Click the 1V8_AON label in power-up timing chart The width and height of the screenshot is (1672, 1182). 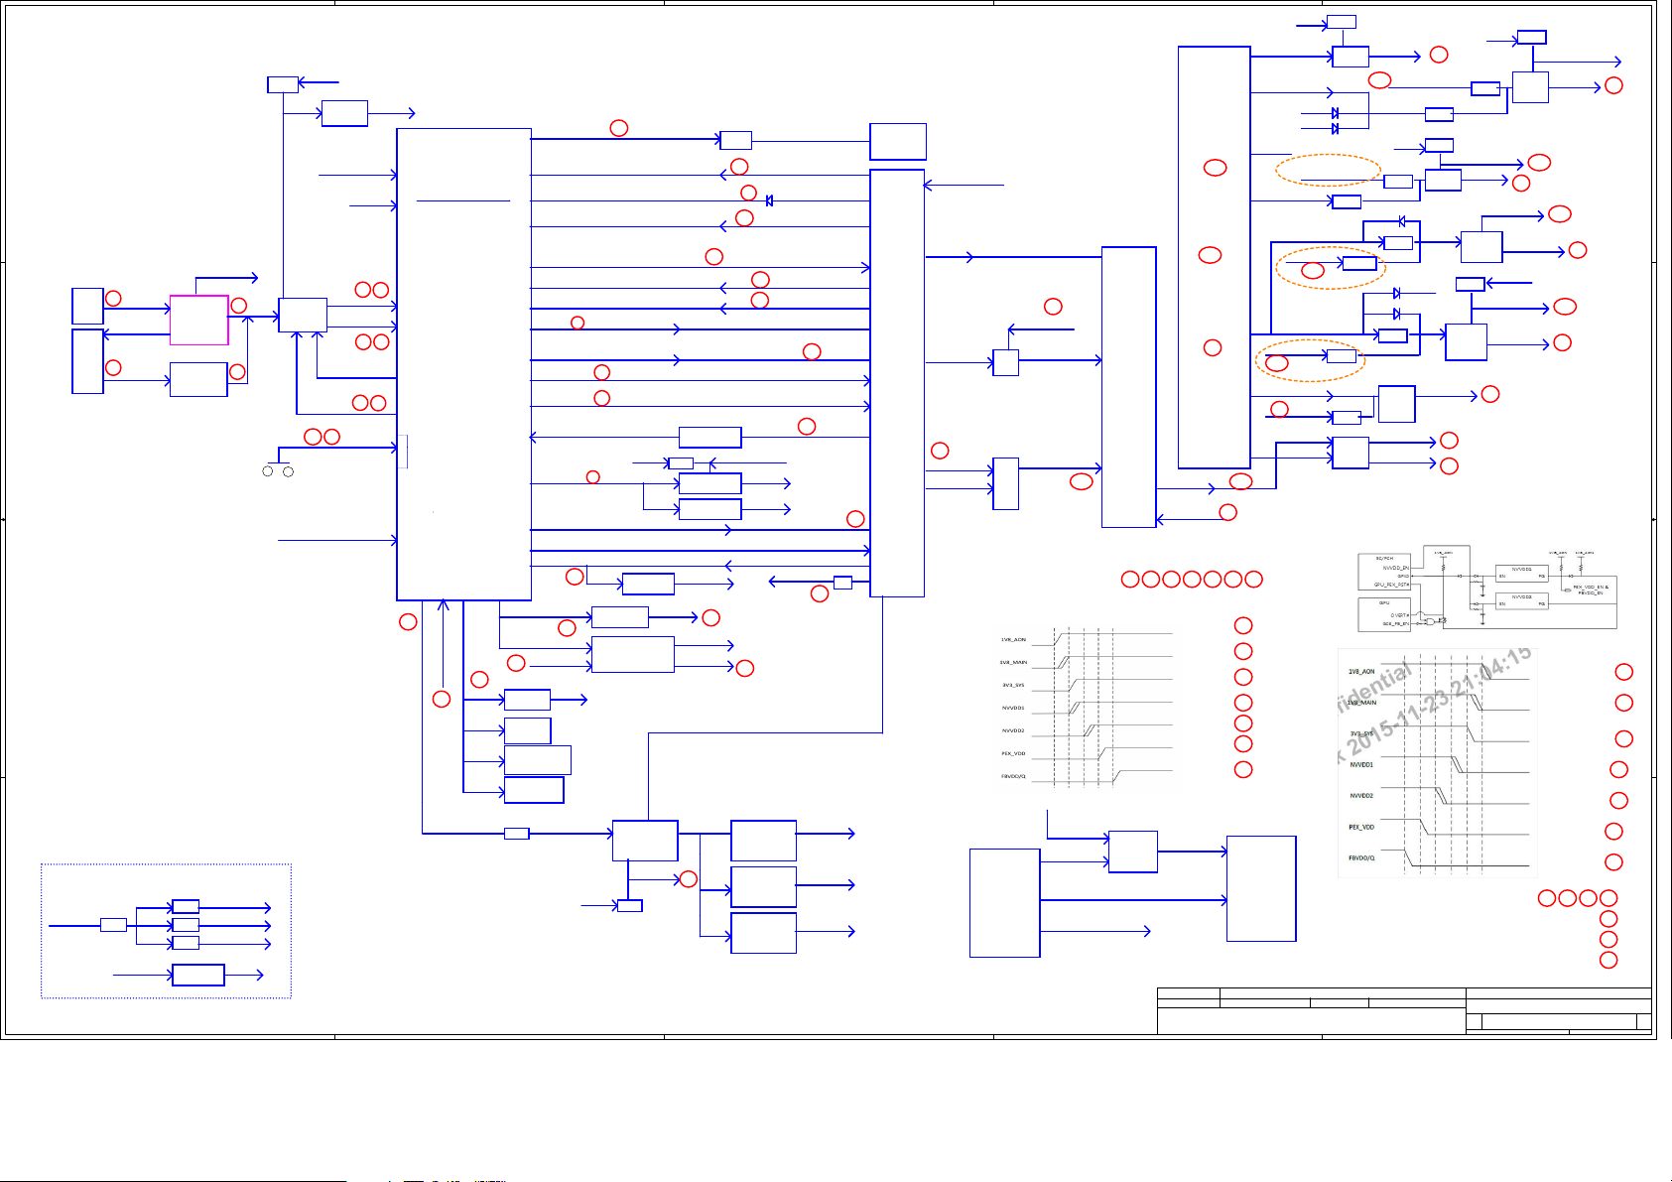tap(1013, 640)
